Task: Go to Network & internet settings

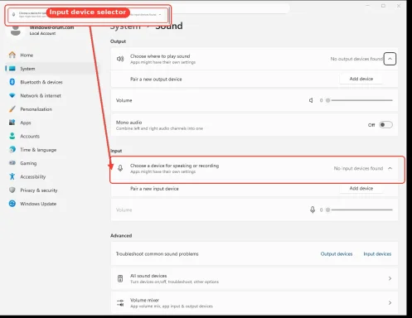Action: pyautogui.click(x=41, y=96)
